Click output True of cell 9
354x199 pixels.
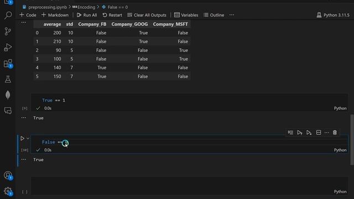pos(38,118)
